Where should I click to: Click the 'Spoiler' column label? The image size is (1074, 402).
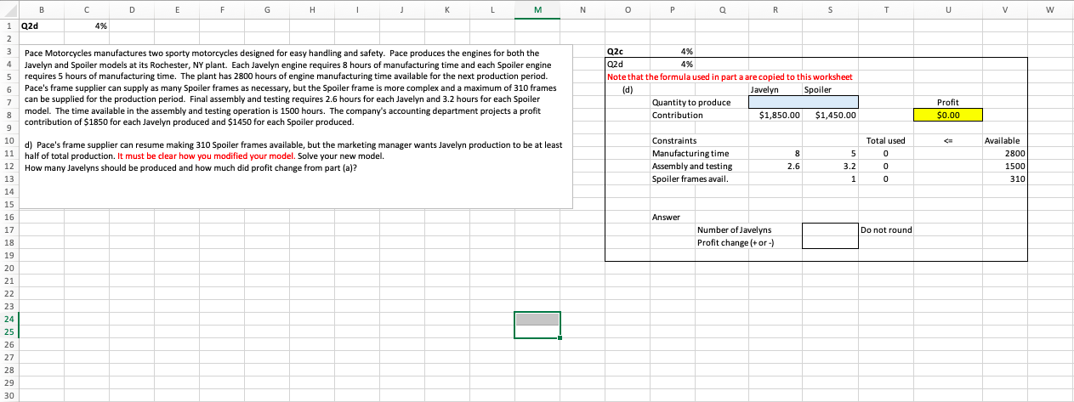point(817,90)
